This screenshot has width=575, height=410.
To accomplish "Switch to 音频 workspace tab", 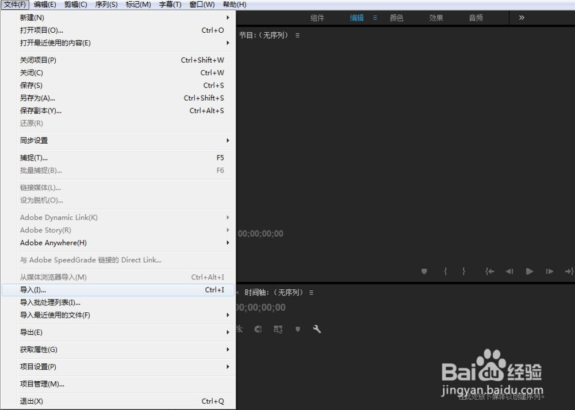I will click(476, 18).
